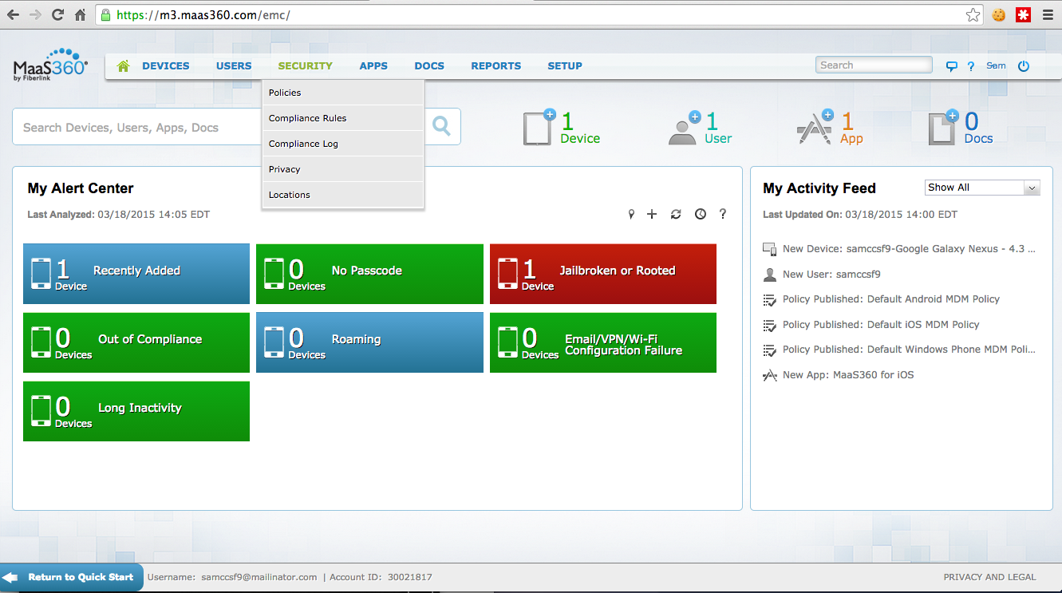Open the DOCS menu
Viewport: 1062px width, 593px height.
429,66
